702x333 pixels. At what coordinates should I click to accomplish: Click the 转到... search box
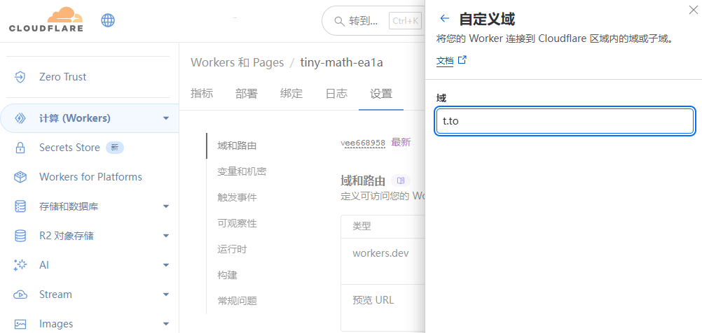[x=373, y=21]
